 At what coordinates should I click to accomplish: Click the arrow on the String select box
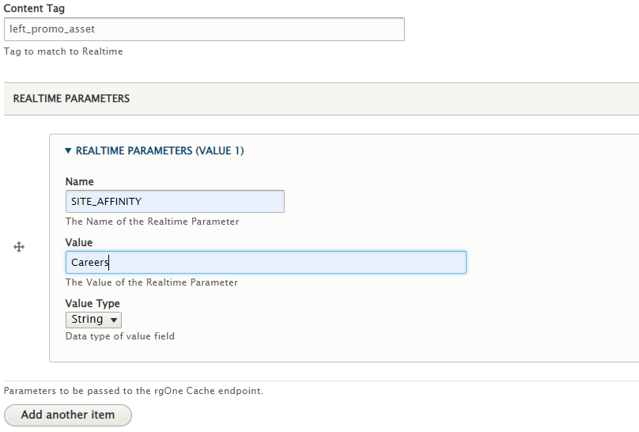tap(114, 320)
